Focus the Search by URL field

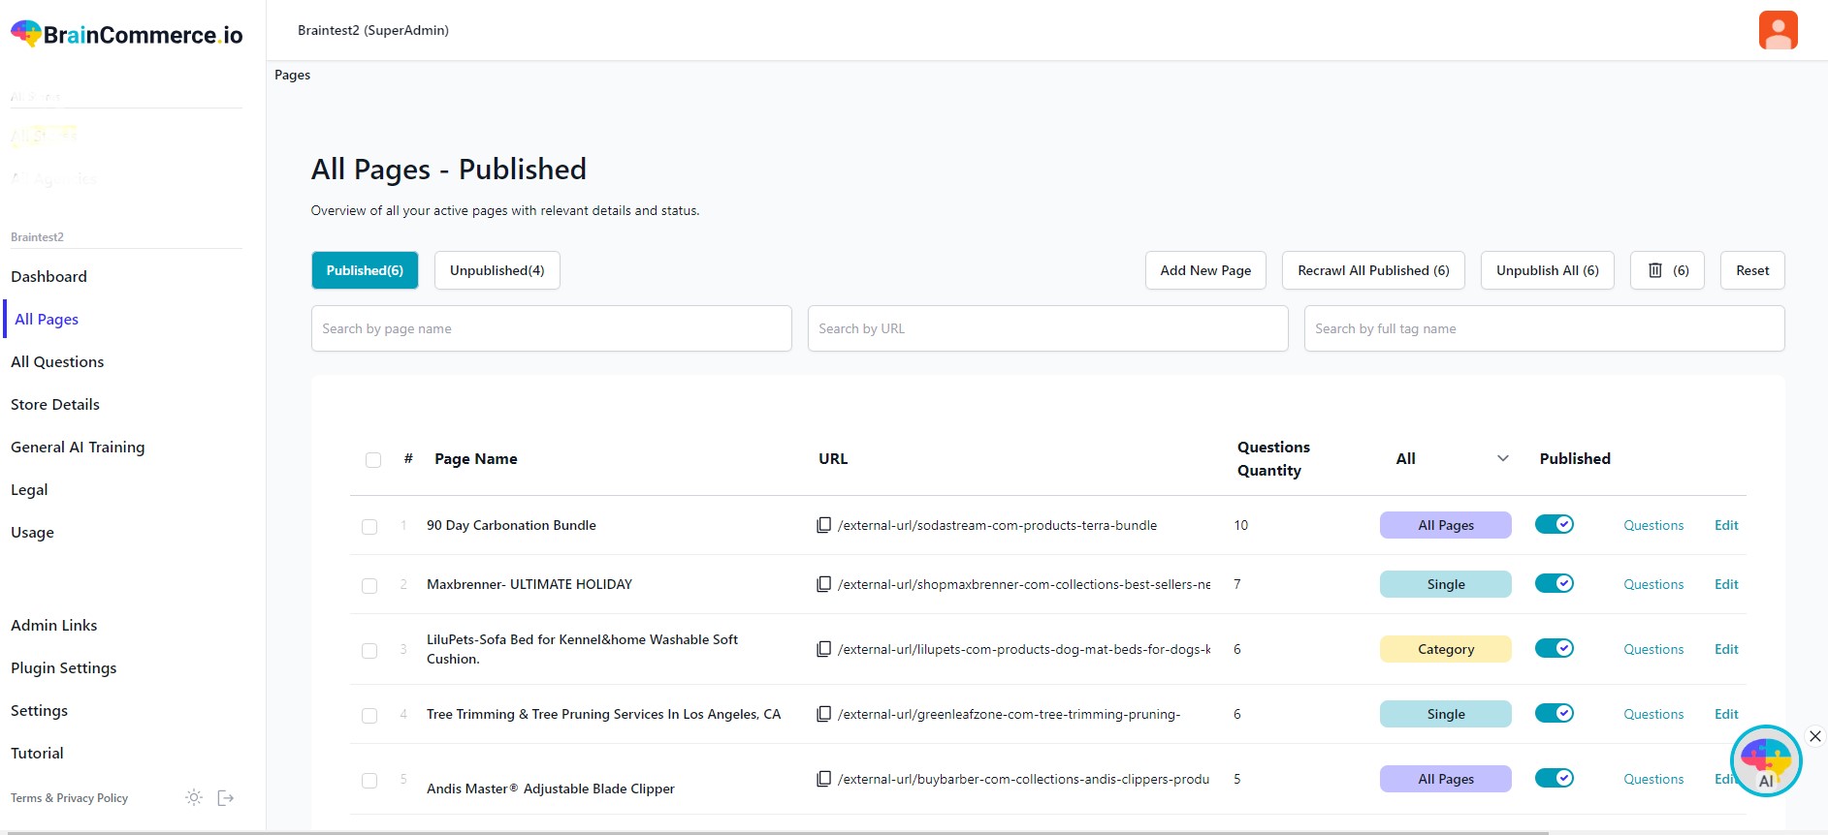coord(1047,328)
